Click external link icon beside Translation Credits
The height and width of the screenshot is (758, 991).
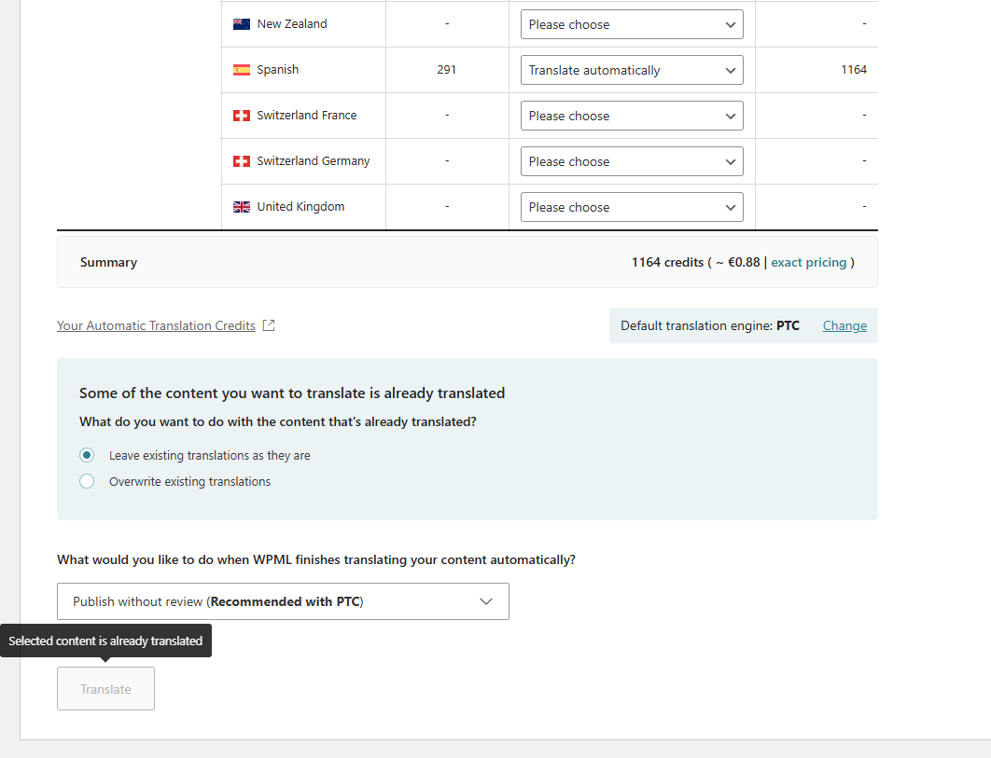[x=269, y=325]
